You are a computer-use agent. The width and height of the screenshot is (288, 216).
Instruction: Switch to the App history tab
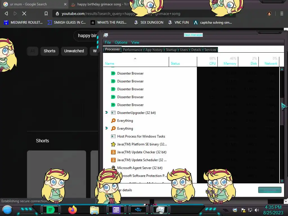pos(154,49)
